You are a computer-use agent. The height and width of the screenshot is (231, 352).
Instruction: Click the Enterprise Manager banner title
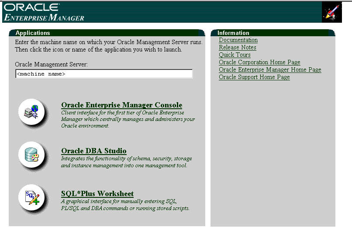[44, 17]
